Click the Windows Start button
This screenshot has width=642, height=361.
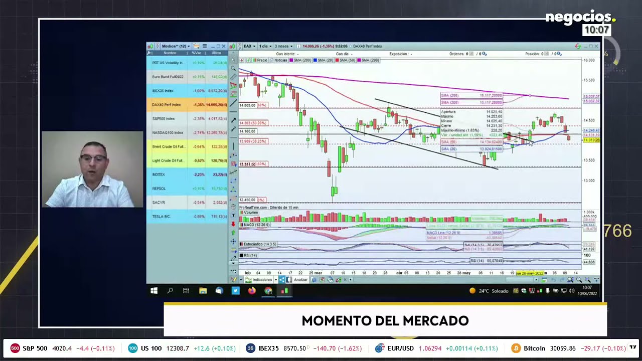(154, 290)
